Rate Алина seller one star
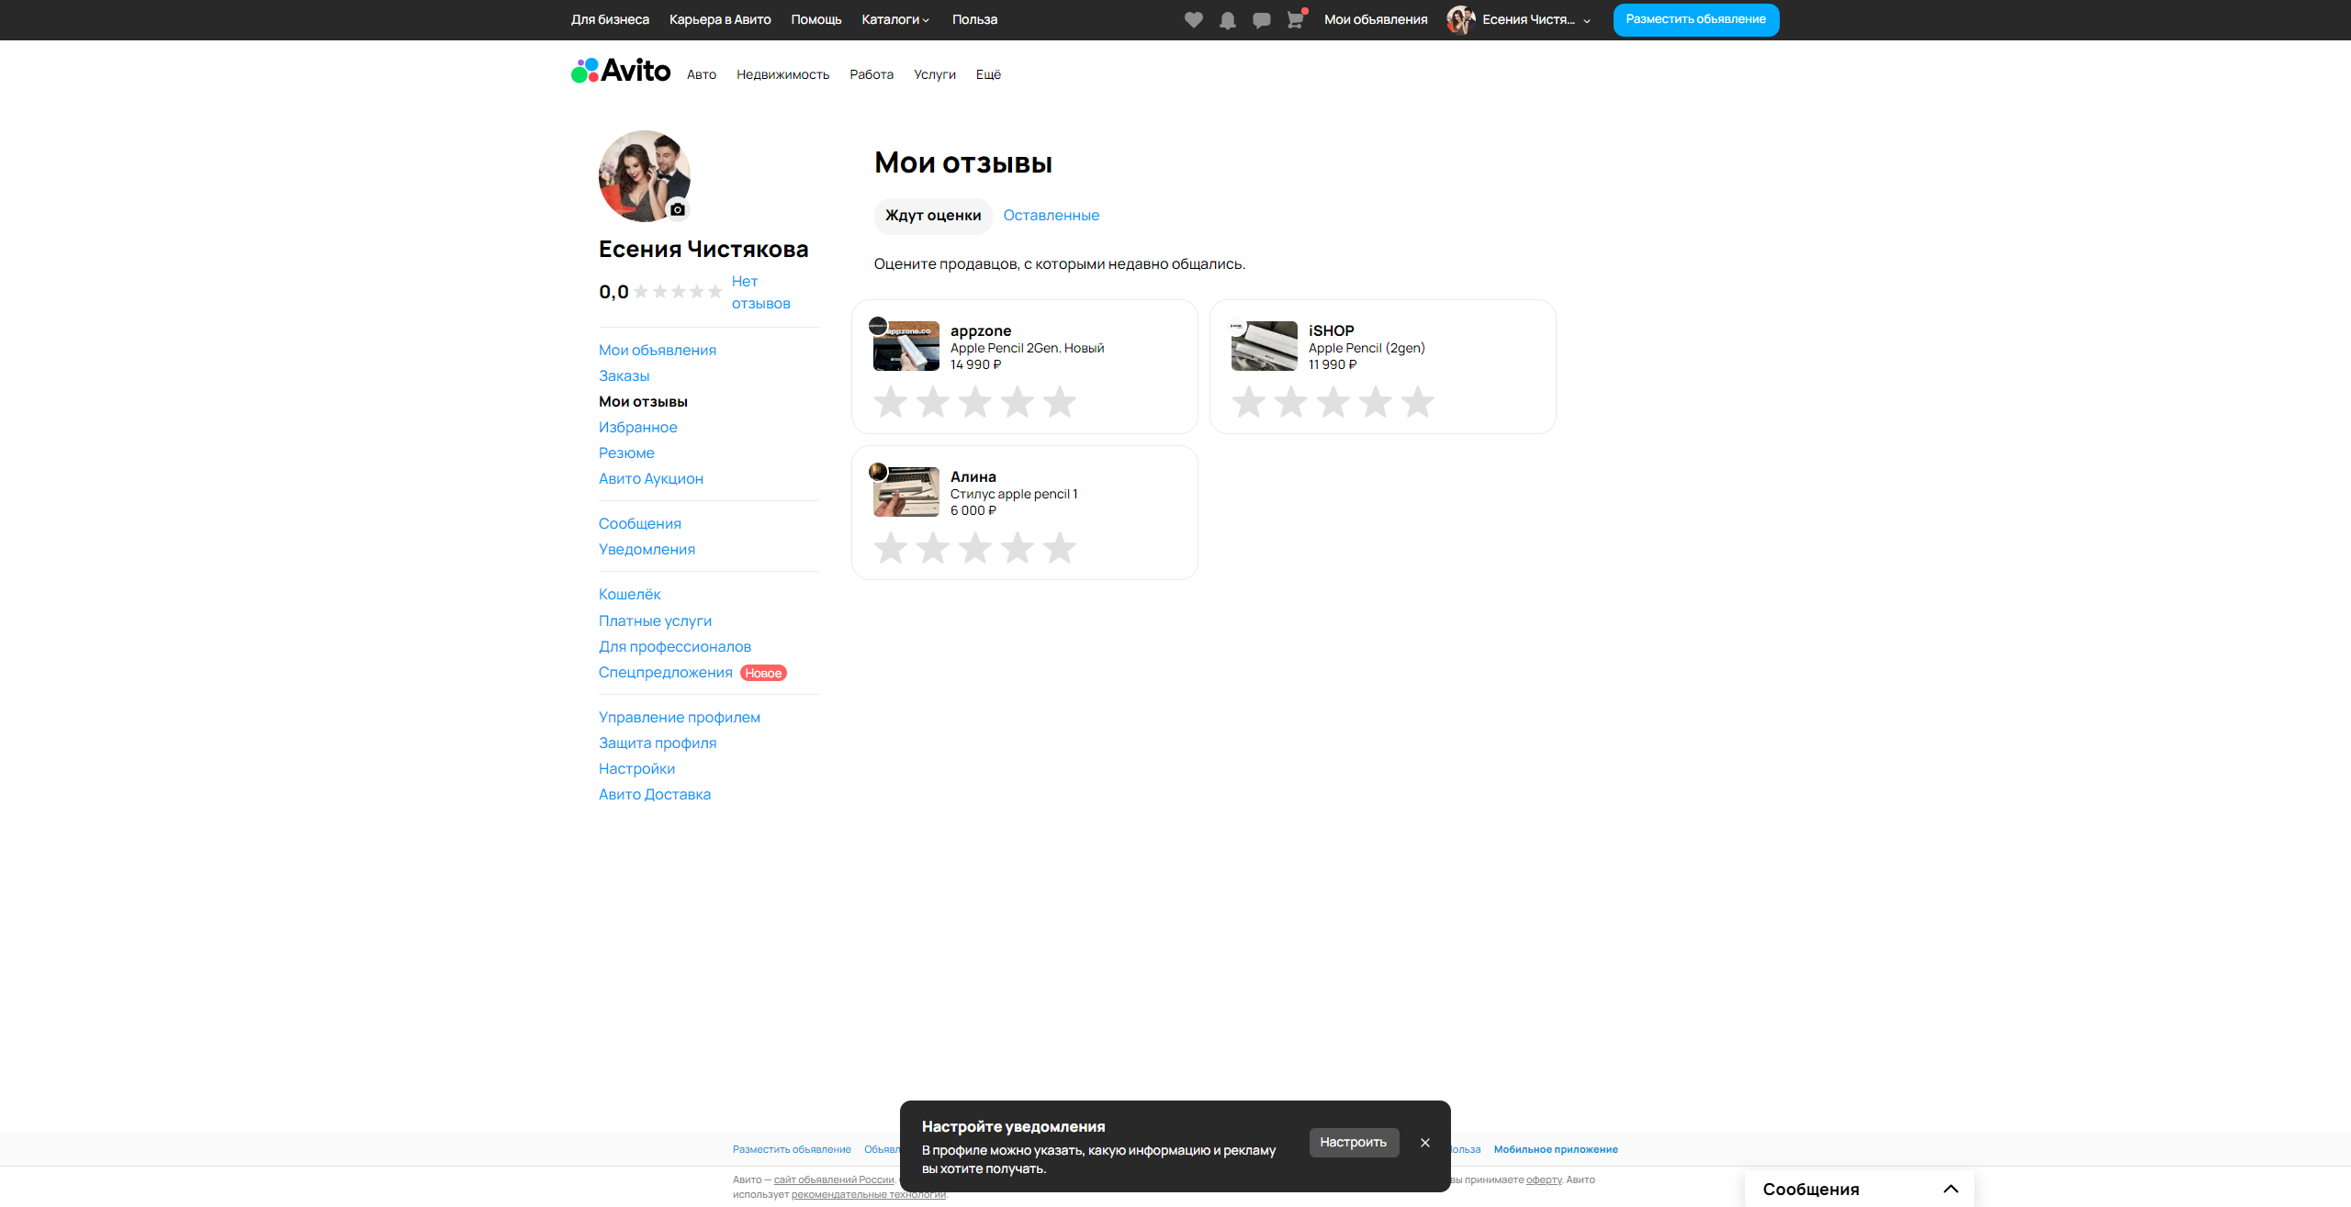 891,548
